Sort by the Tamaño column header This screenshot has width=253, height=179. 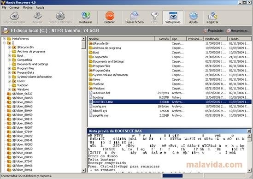pos(162,39)
